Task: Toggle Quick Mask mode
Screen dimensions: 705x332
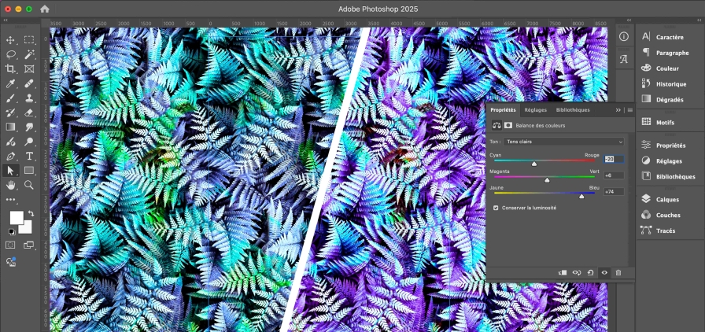Action: [10, 245]
